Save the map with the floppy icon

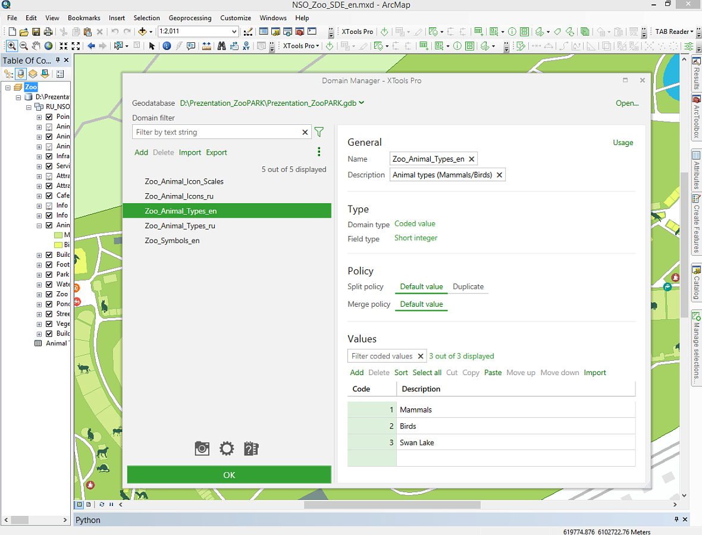36,32
